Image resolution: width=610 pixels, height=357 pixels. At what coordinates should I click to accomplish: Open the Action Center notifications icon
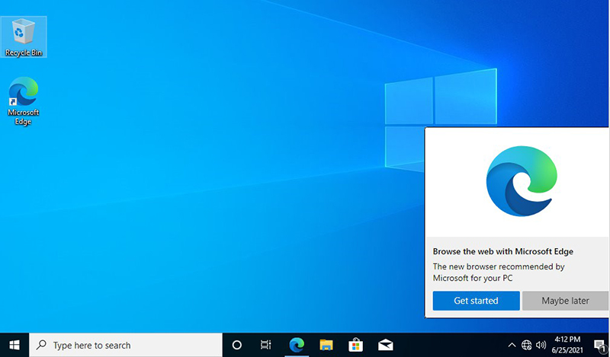click(600, 345)
